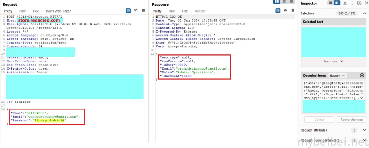The image size is (369, 148).
Task: Toggle word wrap icon in Response panel
Action: [x=277, y=11]
